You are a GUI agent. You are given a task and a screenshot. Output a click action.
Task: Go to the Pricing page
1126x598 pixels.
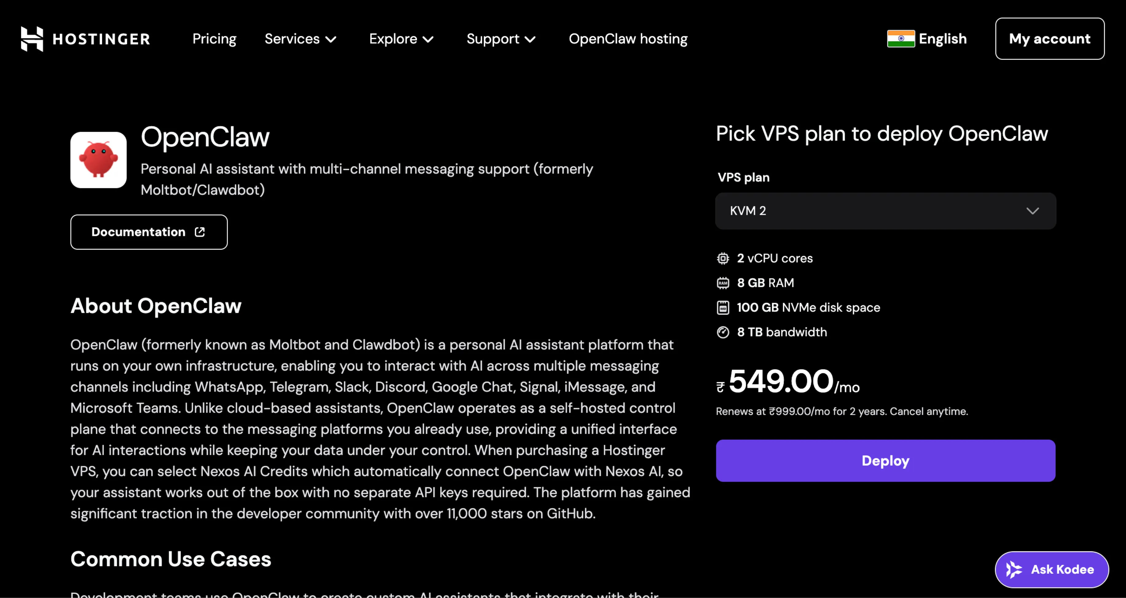tap(214, 39)
